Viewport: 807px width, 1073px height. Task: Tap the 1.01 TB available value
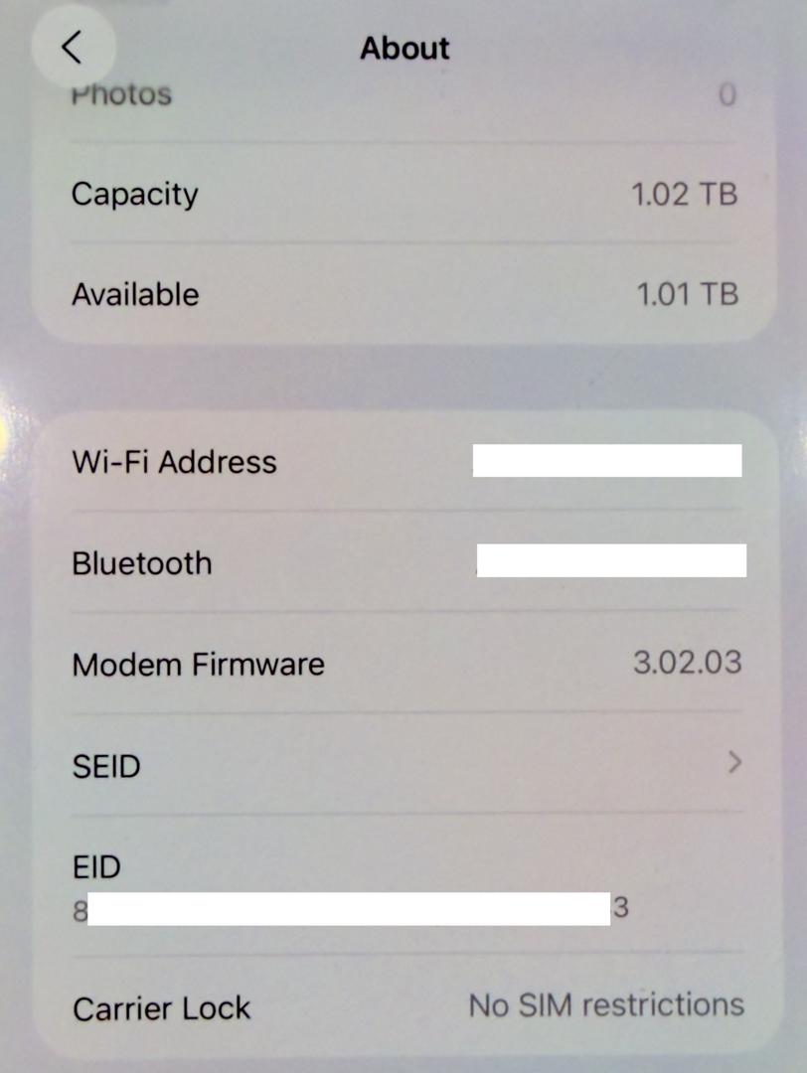coord(687,294)
